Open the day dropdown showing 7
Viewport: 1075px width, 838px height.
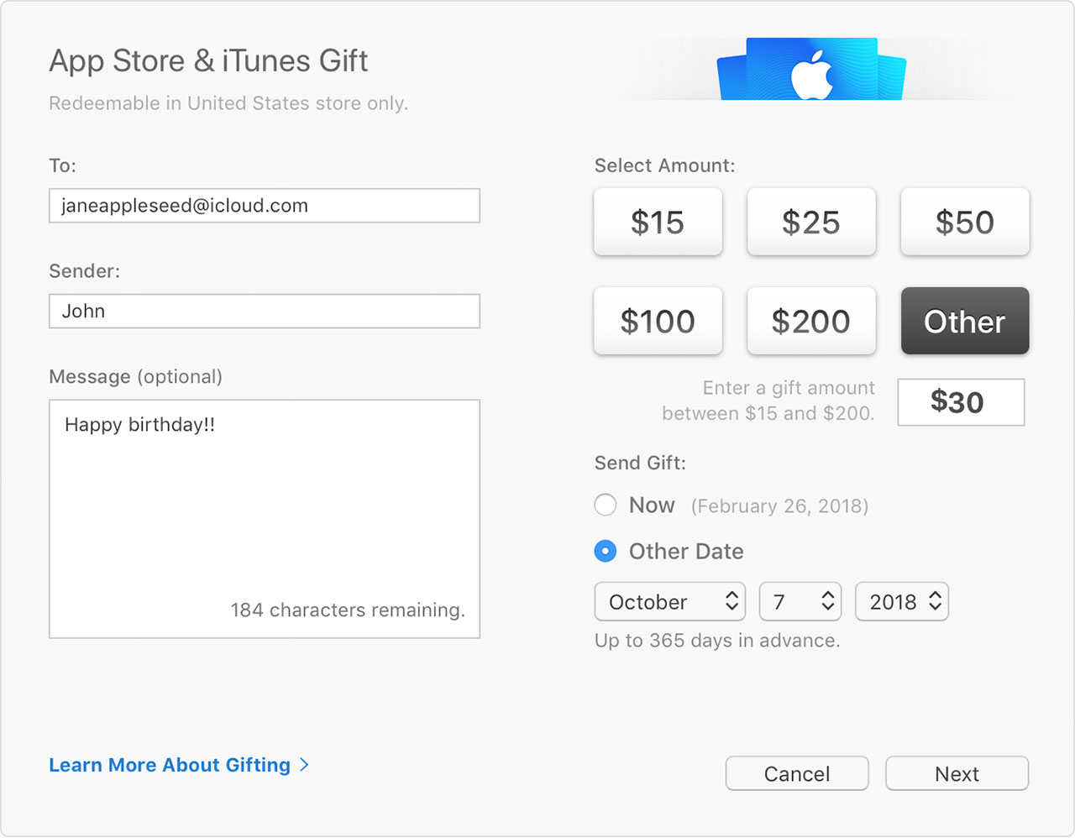[800, 602]
